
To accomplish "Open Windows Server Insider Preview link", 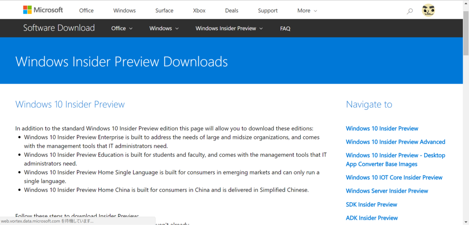I will [387, 191].
